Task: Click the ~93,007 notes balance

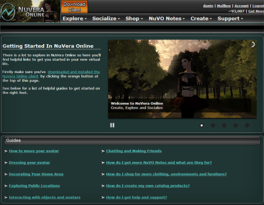Action: point(237,11)
